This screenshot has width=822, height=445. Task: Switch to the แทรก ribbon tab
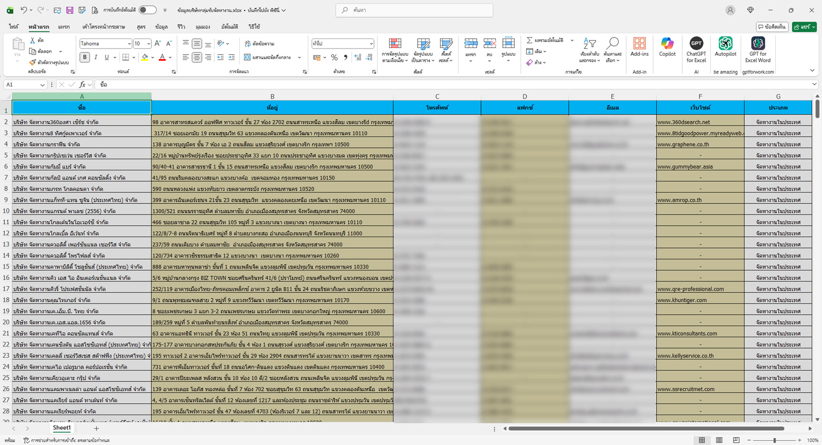coord(64,27)
